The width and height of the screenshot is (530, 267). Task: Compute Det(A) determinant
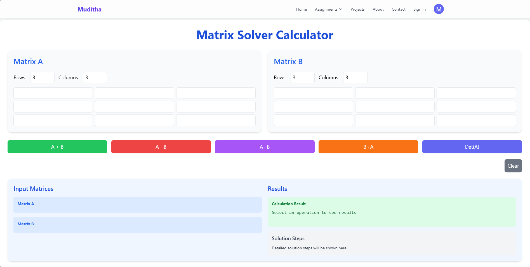[472, 147]
